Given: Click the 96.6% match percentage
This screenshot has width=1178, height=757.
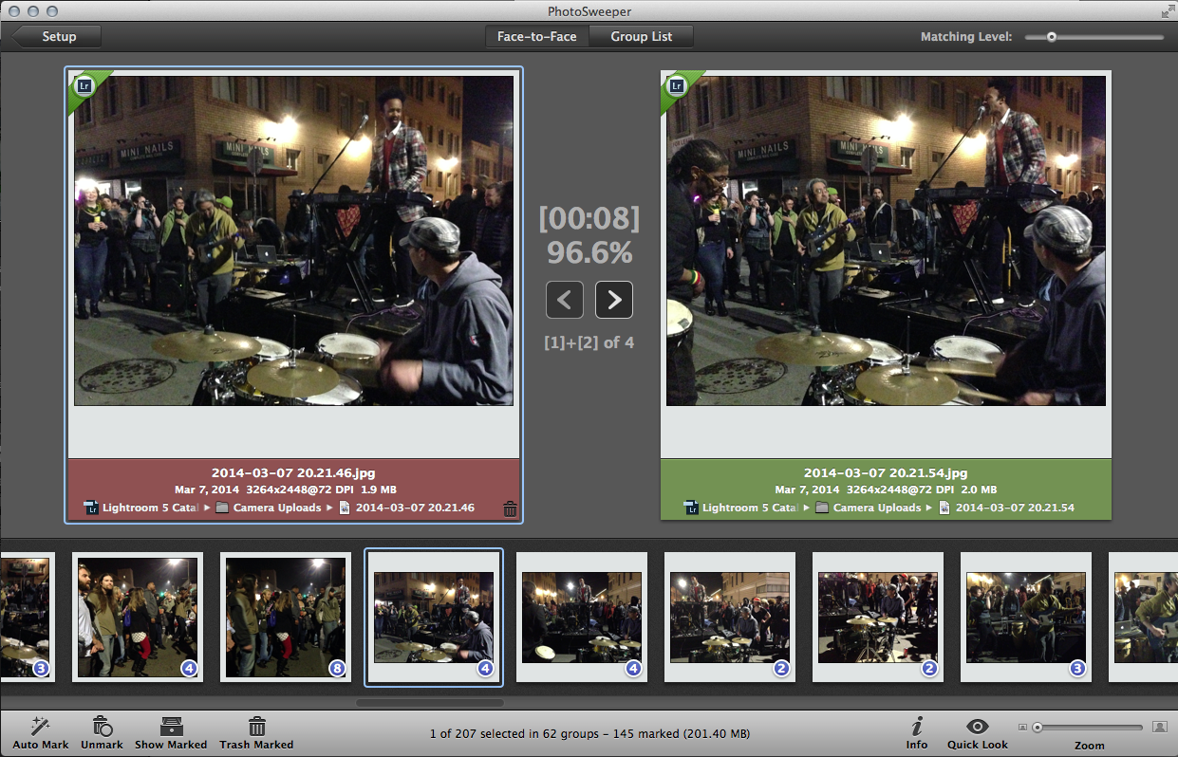Looking at the screenshot, I should 589,253.
